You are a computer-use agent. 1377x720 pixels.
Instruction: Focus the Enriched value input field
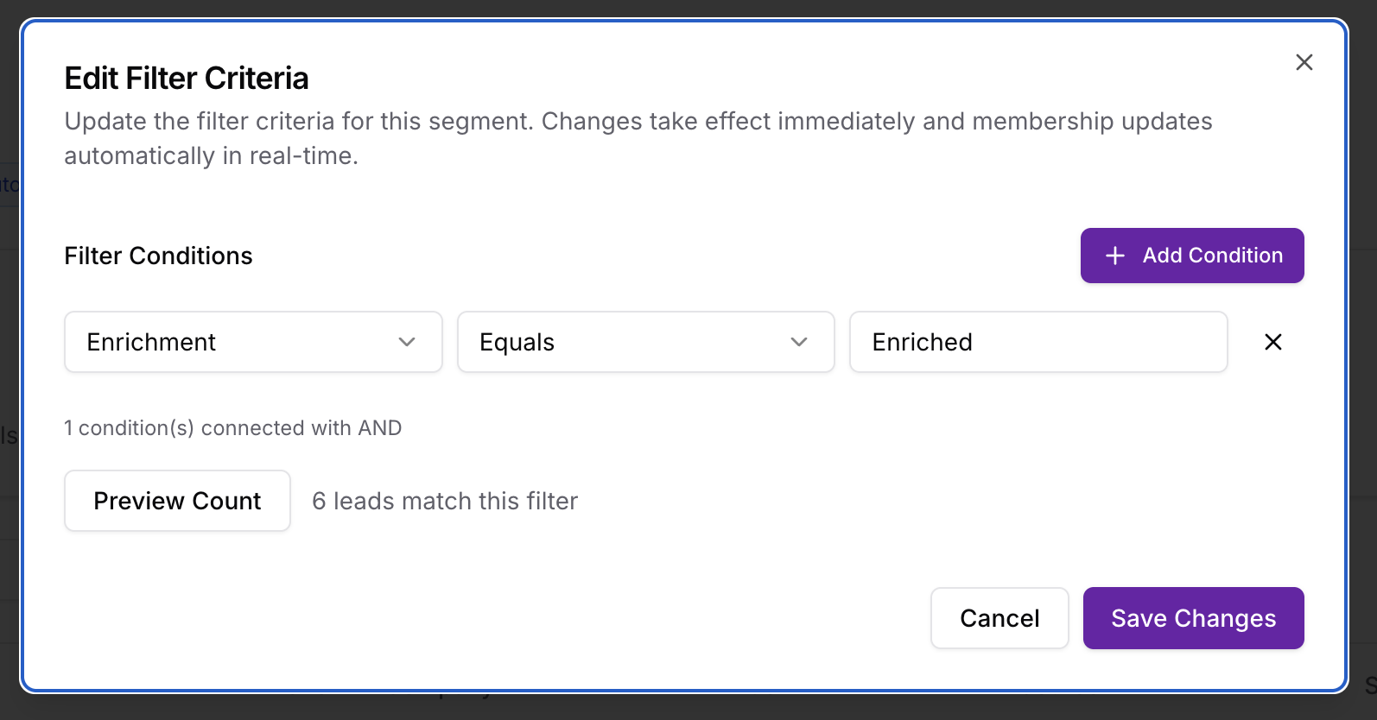pos(1038,342)
